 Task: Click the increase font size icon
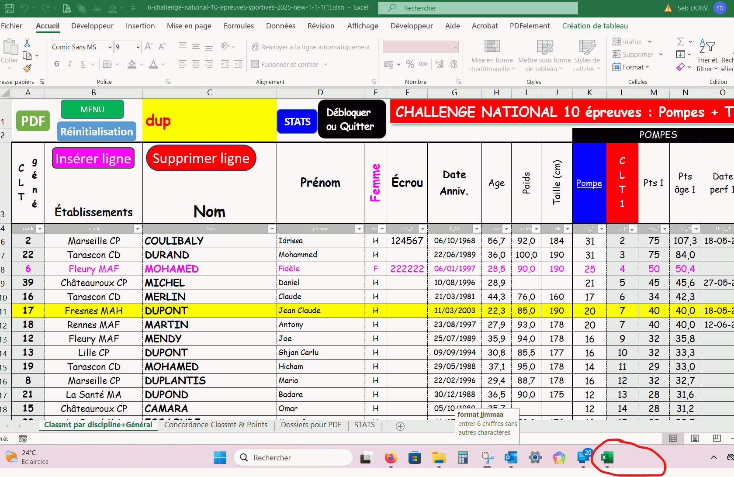point(149,47)
